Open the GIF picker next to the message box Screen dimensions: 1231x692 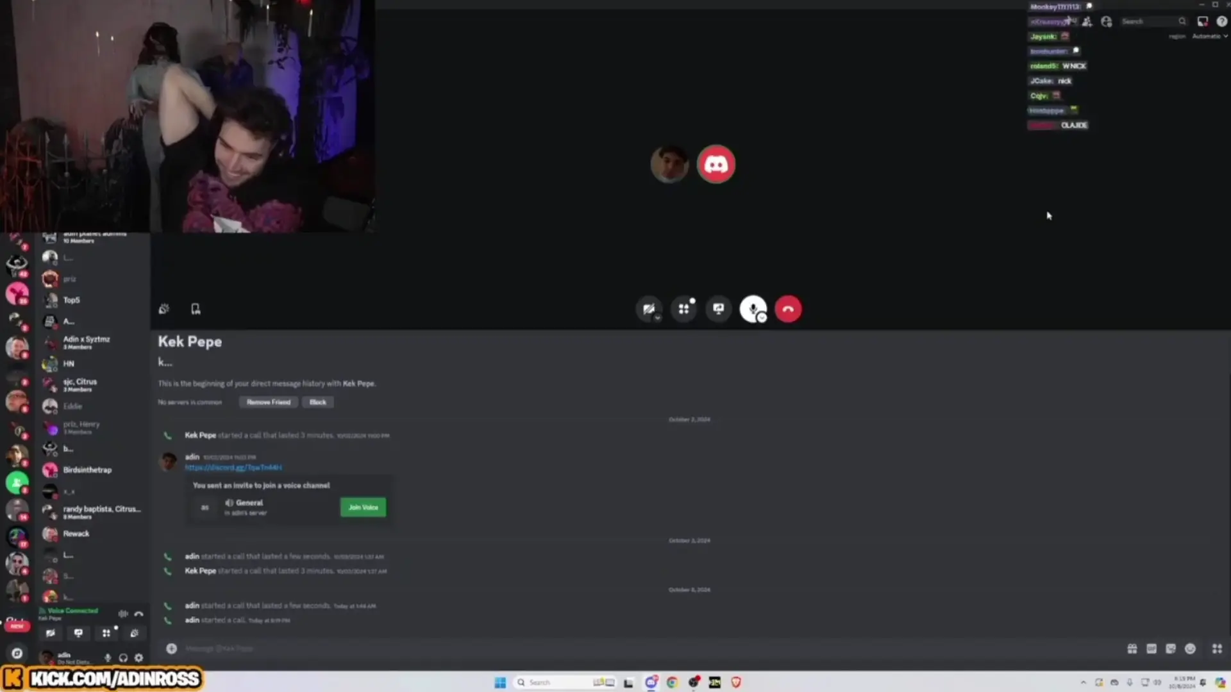[x=1151, y=648]
